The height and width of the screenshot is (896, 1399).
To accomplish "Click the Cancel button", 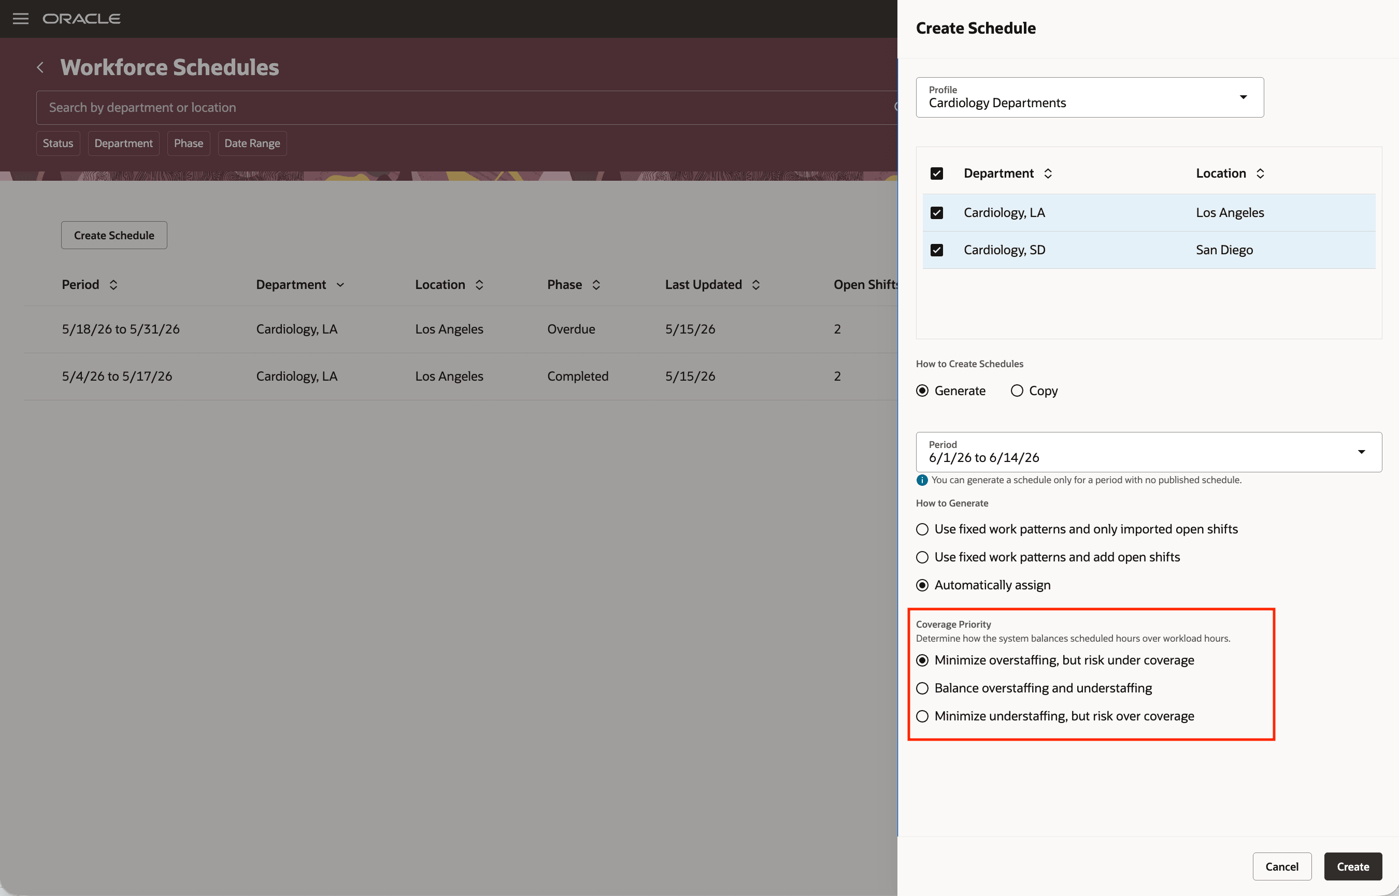I will click(1282, 866).
